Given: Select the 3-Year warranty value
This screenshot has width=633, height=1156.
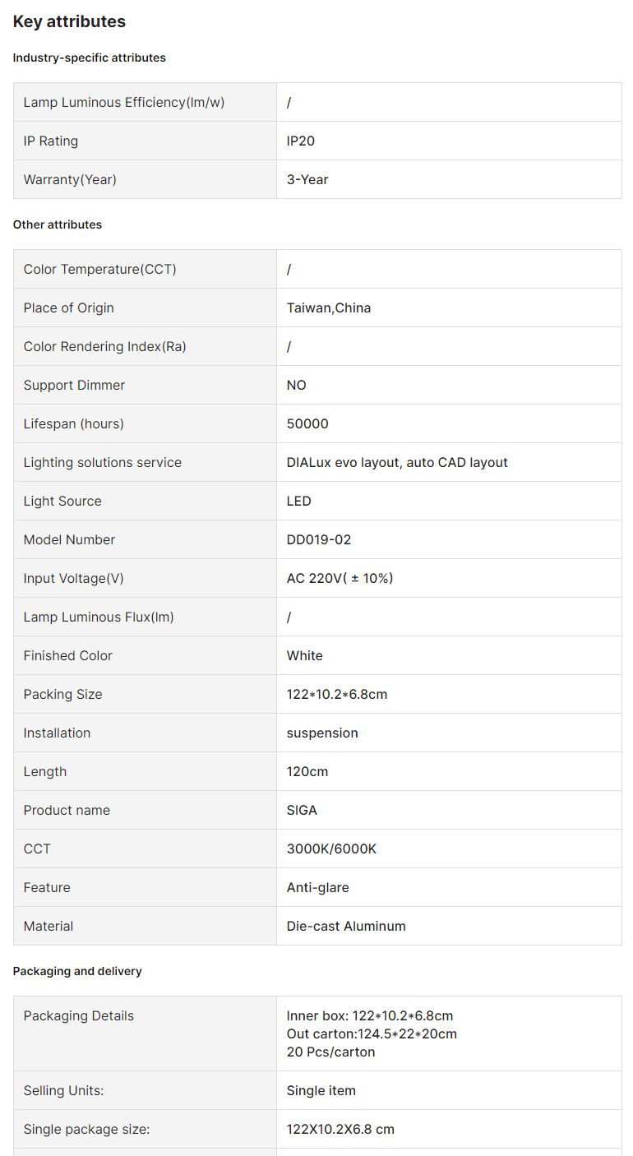Looking at the screenshot, I should [307, 179].
